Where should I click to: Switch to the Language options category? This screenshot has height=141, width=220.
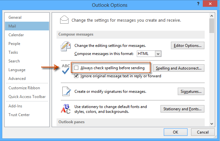(x=27, y=70)
